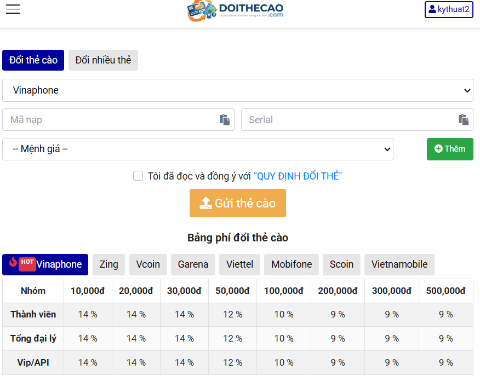Image resolution: width=480 pixels, height=387 pixels.
Task: Select the Scoin fee tab
Action: point(341,264)
